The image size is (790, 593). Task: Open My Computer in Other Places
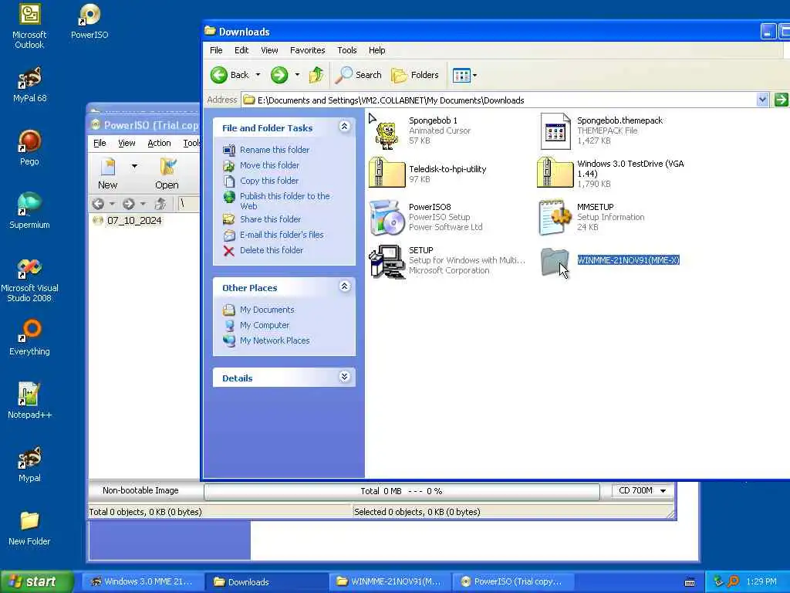[x=265, y=325]
